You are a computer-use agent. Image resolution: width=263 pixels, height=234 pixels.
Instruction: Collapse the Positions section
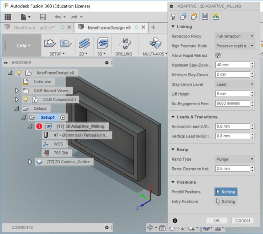(x=173, y=182)
